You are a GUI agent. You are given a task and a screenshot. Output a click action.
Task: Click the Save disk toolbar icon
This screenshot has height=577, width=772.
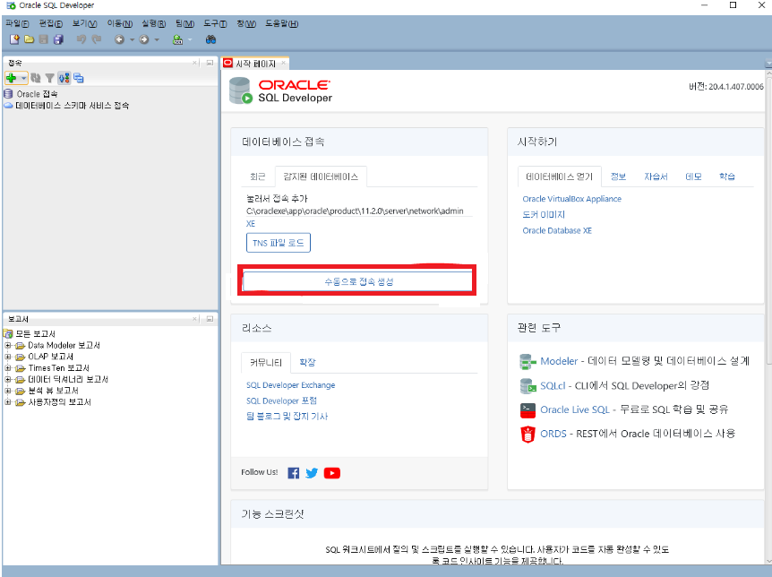(44, 39)
